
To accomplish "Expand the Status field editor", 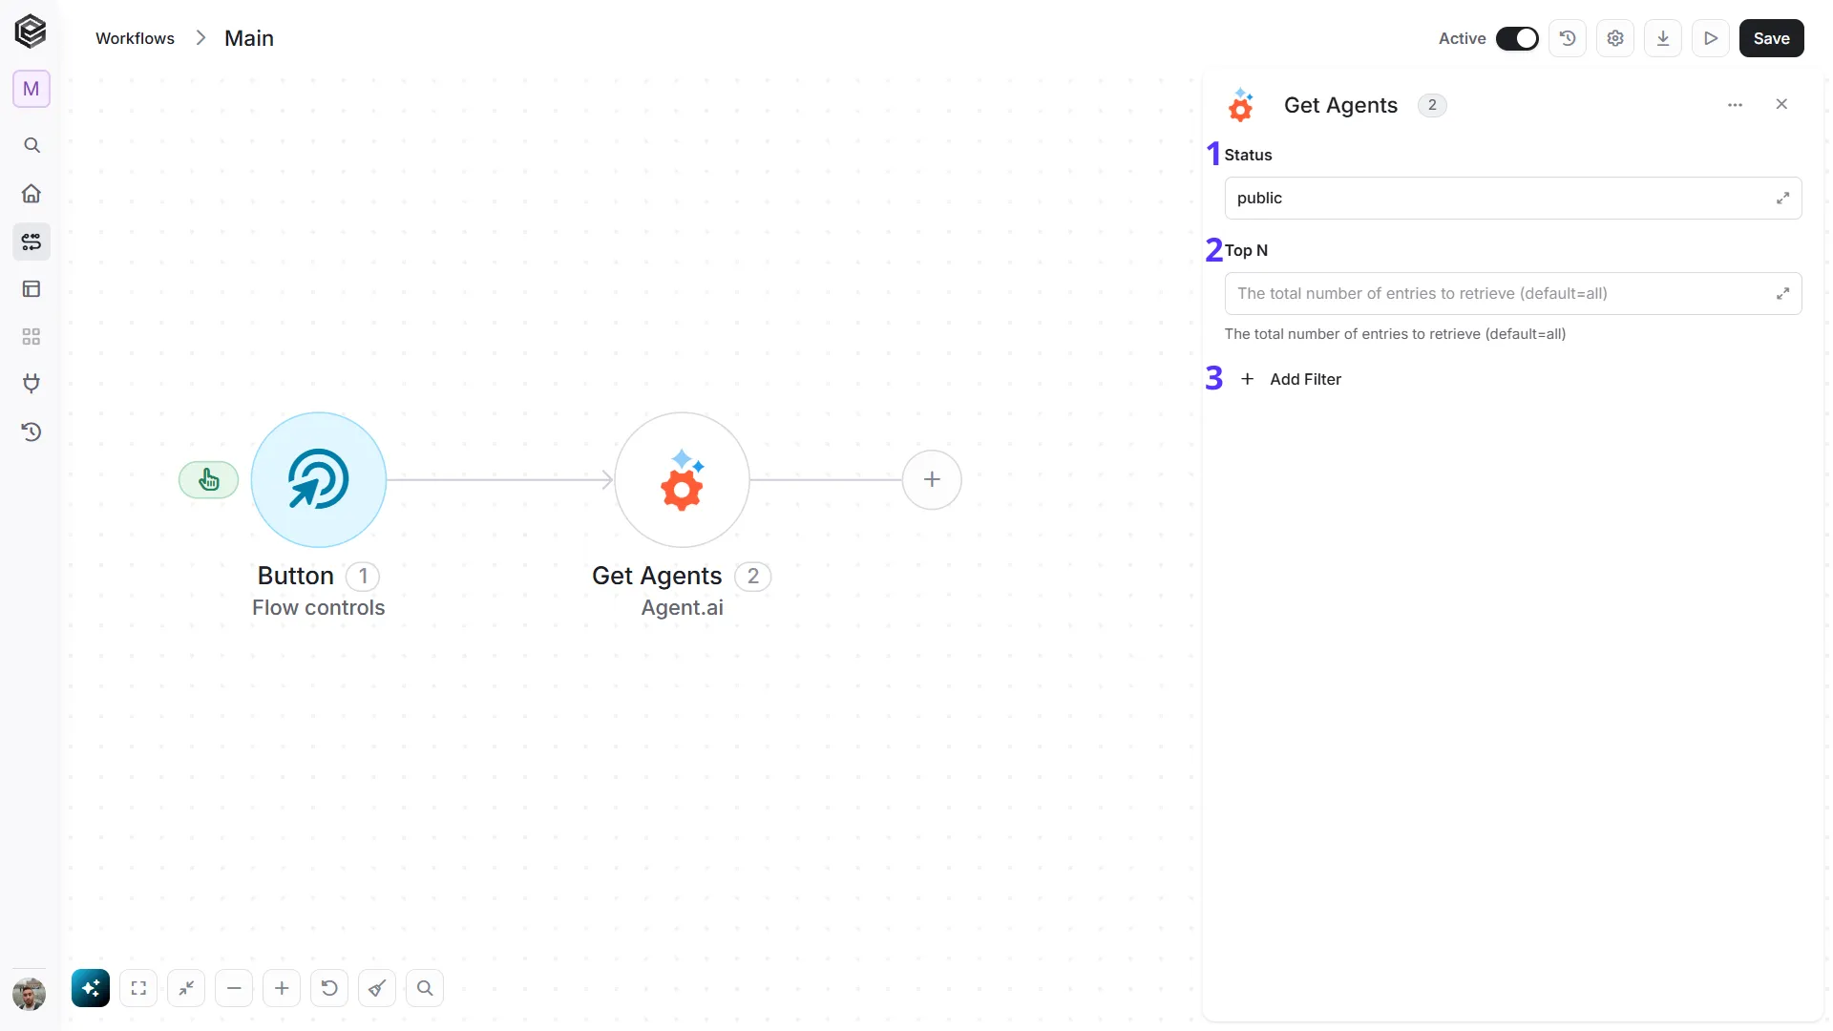I will (x=1782, y=198).
